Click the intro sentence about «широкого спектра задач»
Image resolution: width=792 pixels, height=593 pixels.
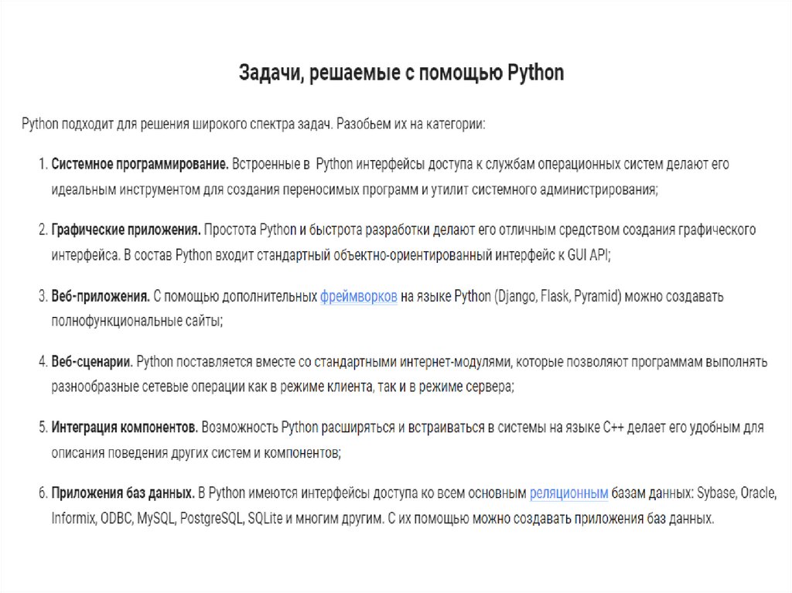254,124
